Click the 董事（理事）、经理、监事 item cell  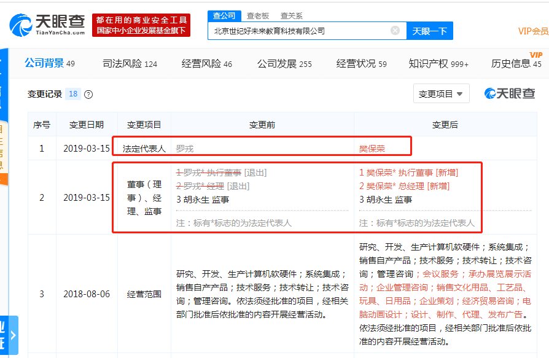144,198
